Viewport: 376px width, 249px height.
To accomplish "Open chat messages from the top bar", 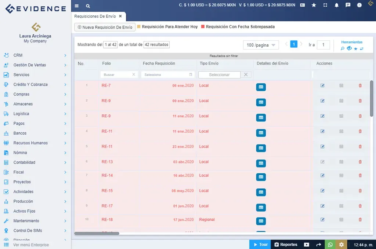I will click(347, 5).
